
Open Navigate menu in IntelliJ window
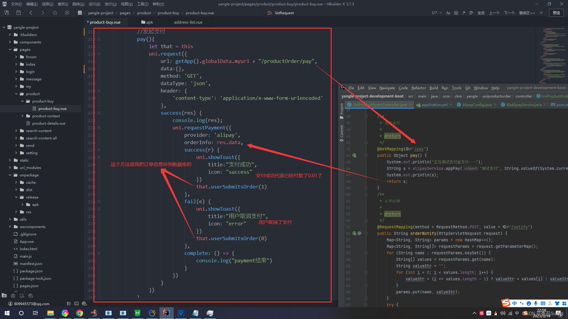tap(387, 88)
